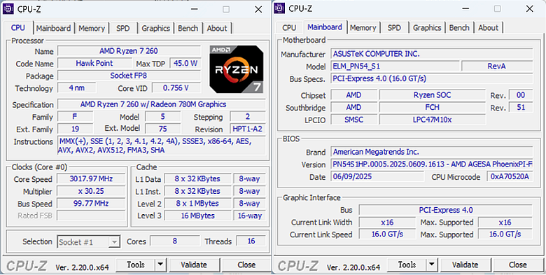Click the Cores count value 8

175,241
